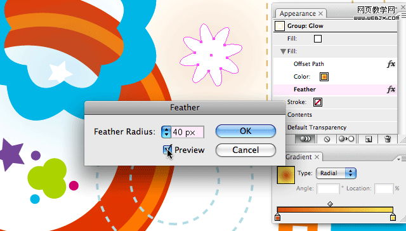The width and height of the screenshot is (406, 231).
Task: Cancel the Feather dialog
Action: [x=246, y=150]
